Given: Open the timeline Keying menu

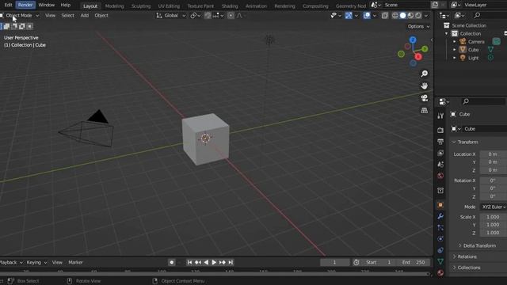Looking at the screenshot, I should pos(36,262).
